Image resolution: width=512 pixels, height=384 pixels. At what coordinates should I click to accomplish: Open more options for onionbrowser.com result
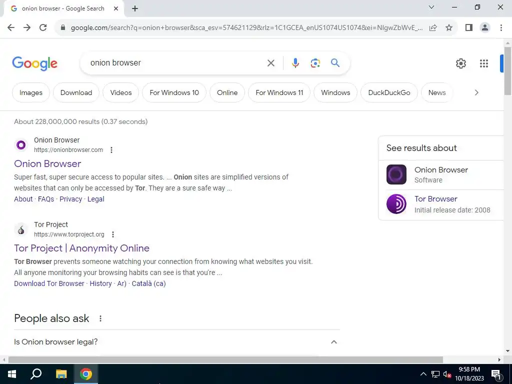(111, 150)
